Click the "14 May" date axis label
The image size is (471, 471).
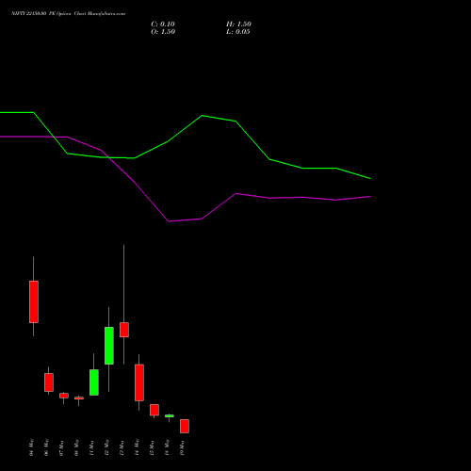(137, 447)
